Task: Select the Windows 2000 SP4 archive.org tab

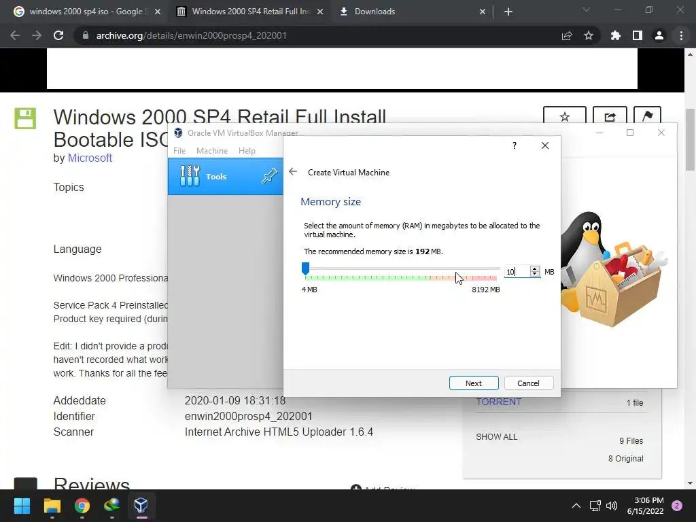Action: tap(250, 12)
